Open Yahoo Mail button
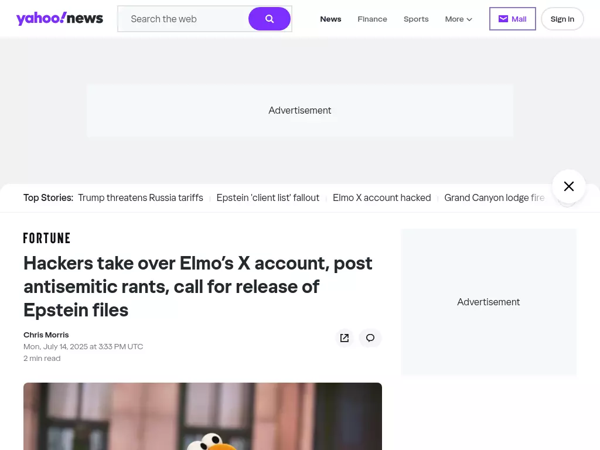This screenshot has width=600, height=450. click(512, 19)
